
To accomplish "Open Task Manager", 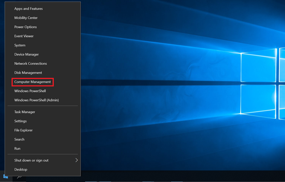I will [43, 112].
